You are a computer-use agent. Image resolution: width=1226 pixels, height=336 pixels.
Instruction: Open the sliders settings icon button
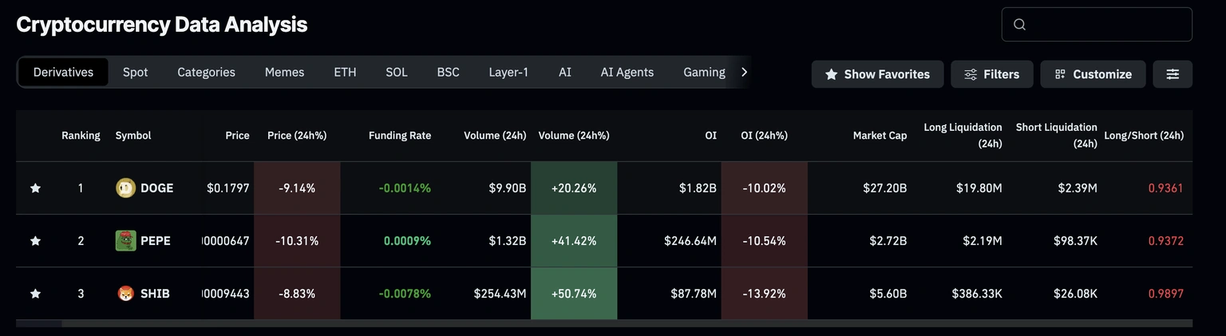click(1173, 74)
